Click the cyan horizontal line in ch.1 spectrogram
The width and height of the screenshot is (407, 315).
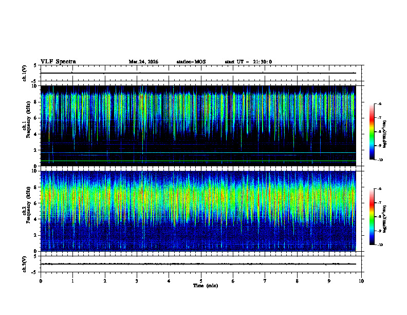click(x=198, y=152)
